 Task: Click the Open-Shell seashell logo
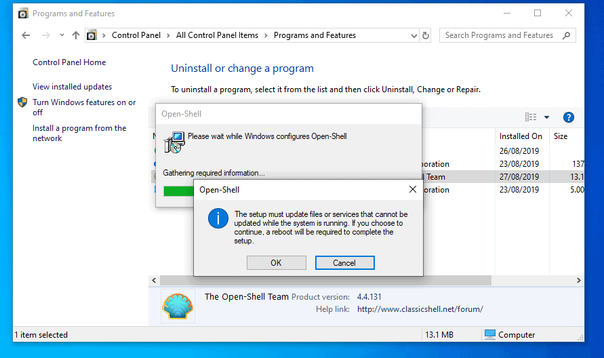point(178,306)
